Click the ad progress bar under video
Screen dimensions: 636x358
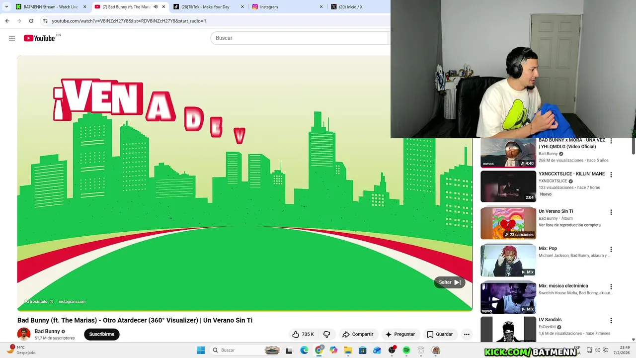pyautogui.click(x=244, y=310)
